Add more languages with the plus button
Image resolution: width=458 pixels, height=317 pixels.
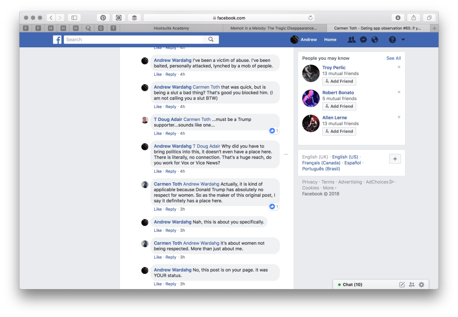coord(395,159)
